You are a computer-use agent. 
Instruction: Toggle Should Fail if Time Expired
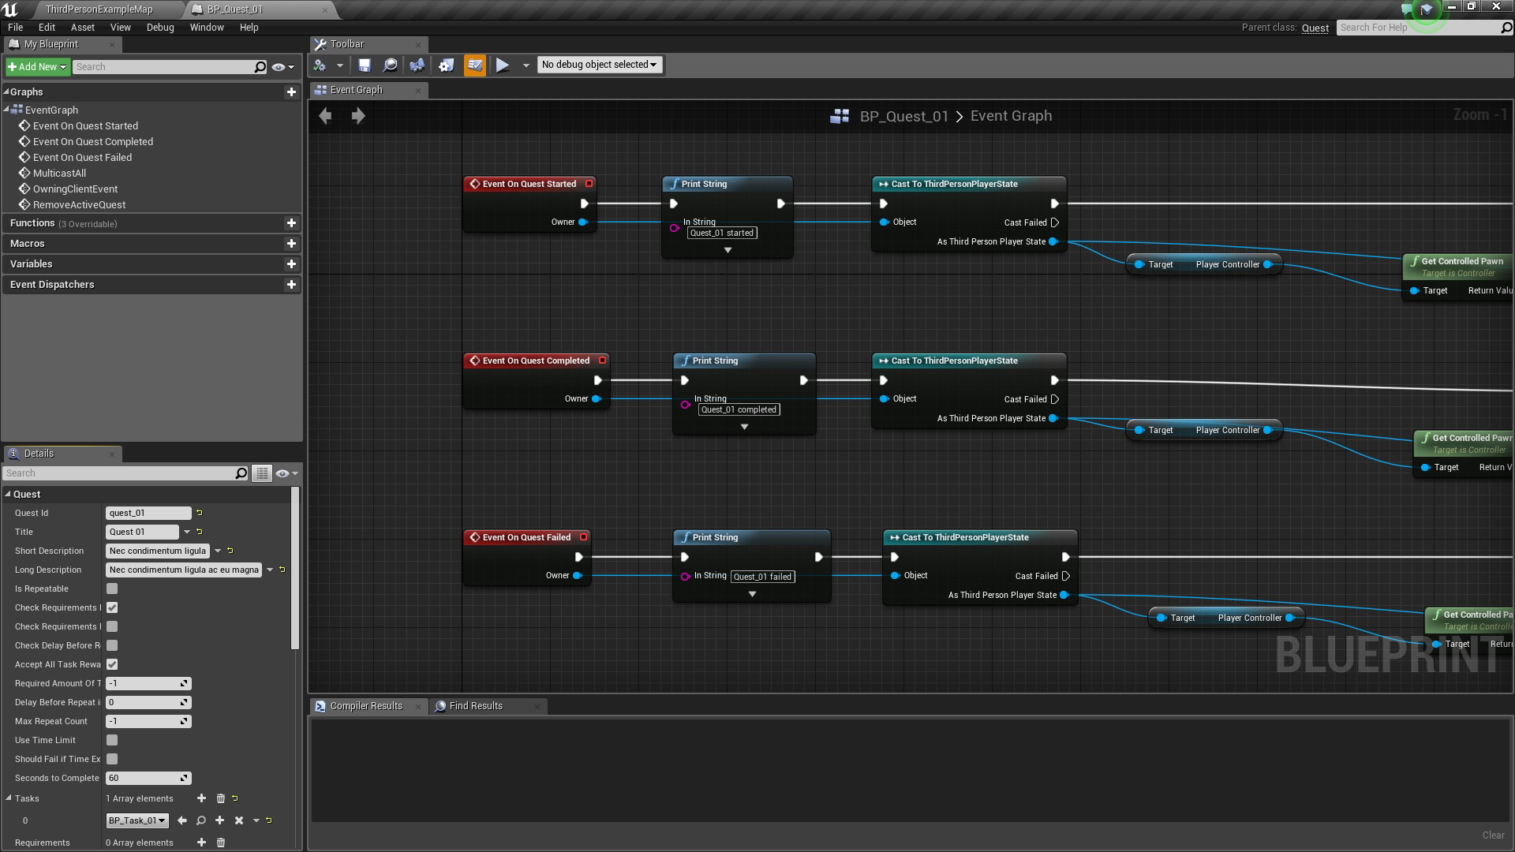112,759
